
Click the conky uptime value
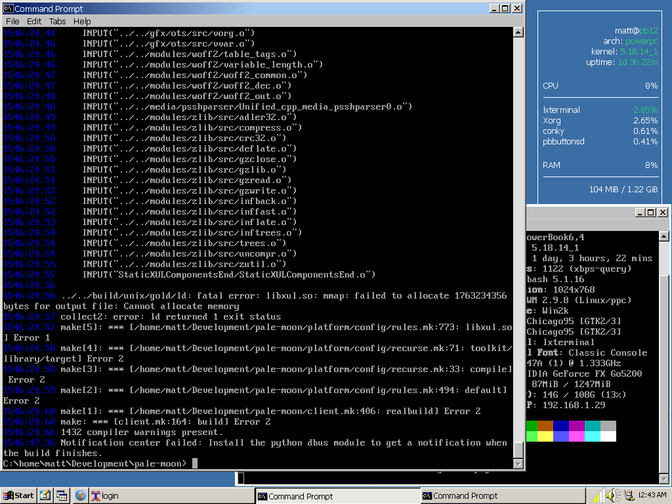(638, 62)
